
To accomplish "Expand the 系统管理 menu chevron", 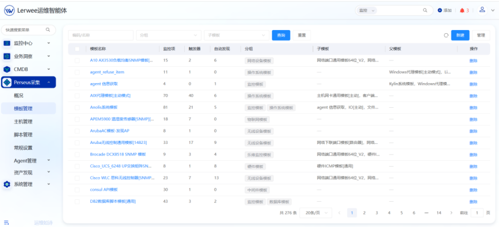I will click(x=49, y=184).
